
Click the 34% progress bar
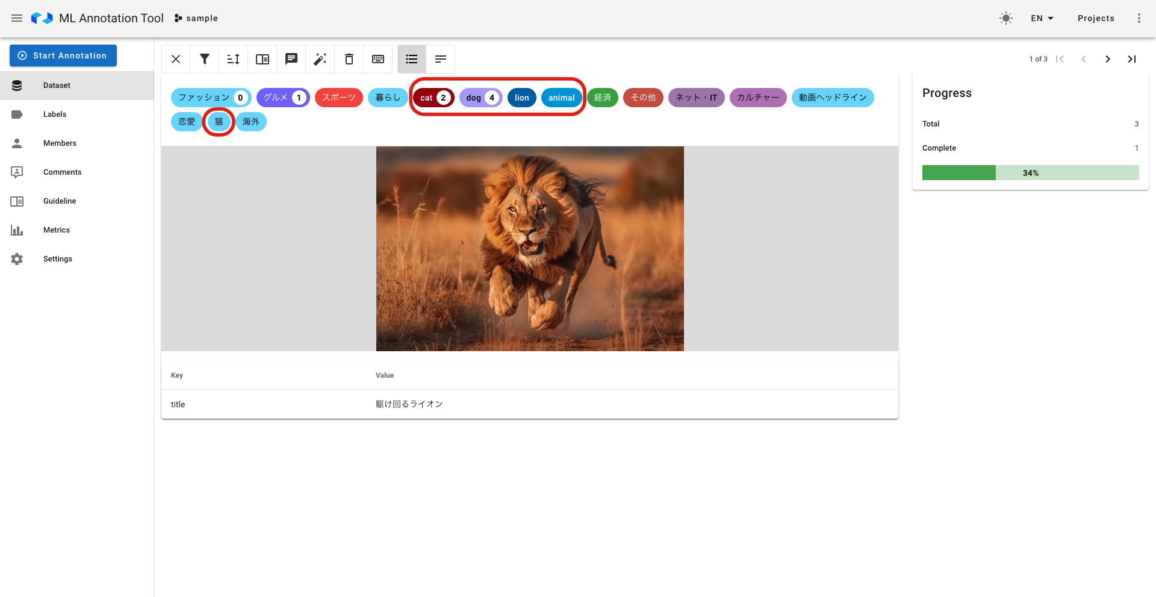coord(1031,173)
